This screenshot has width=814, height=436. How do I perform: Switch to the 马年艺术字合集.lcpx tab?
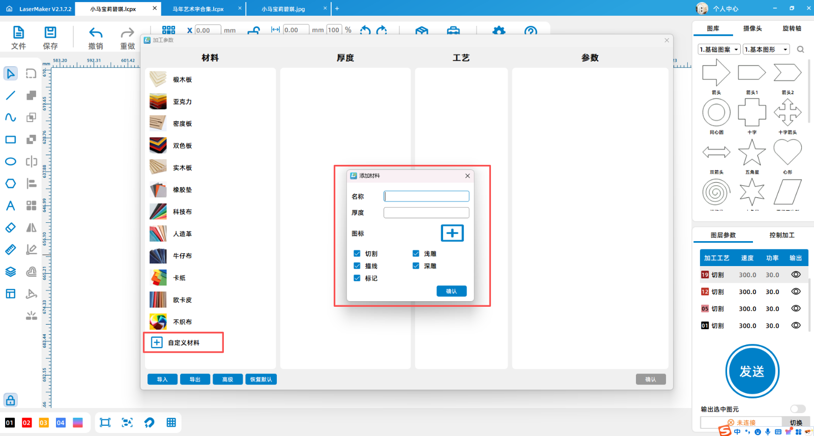pos(198,9)
